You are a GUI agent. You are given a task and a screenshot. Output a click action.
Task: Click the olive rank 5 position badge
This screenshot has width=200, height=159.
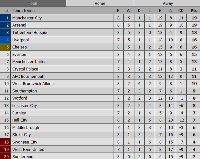coord(5,47)
